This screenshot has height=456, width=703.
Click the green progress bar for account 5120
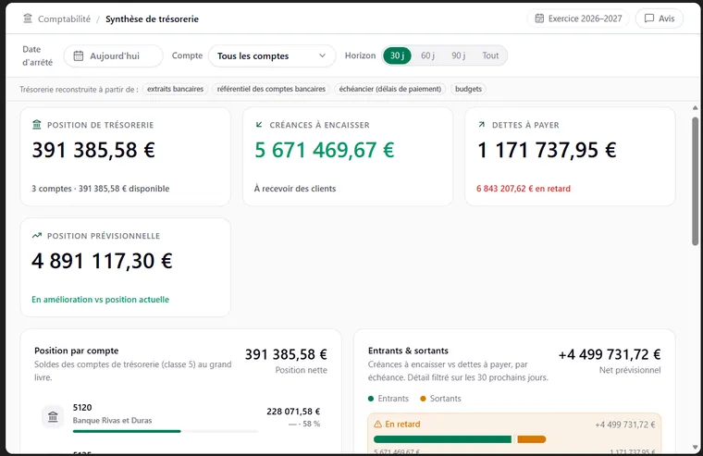coord(127,431)
